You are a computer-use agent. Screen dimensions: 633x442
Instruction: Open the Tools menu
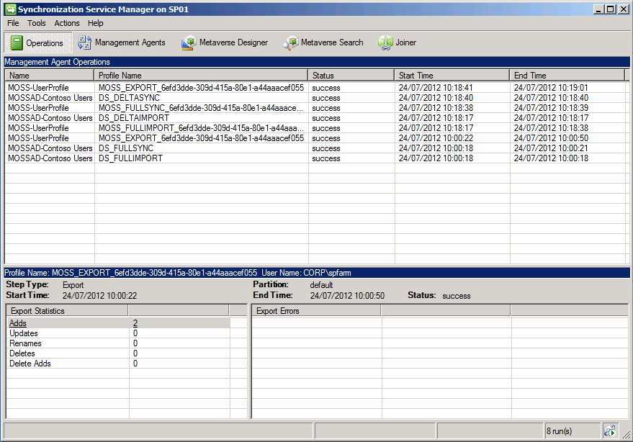pyautogui.click(x=36, y=23)
